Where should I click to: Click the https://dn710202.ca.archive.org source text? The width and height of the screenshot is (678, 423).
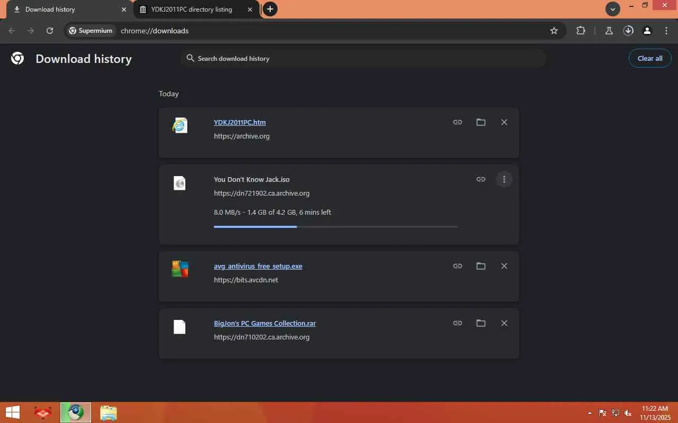point(262,337)
